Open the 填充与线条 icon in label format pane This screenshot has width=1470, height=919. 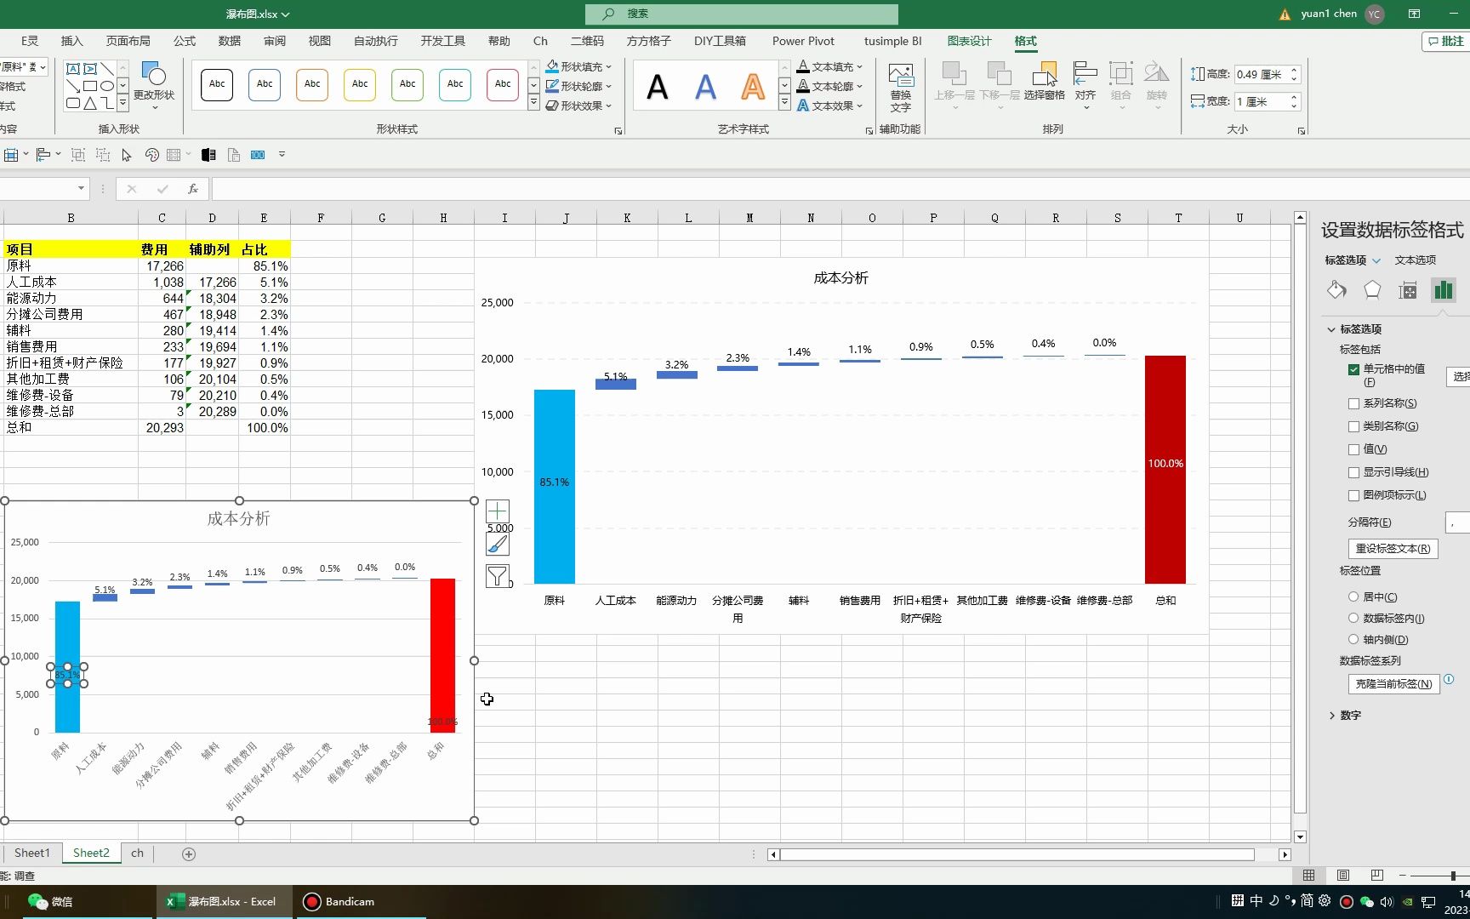click(1336, 290)
